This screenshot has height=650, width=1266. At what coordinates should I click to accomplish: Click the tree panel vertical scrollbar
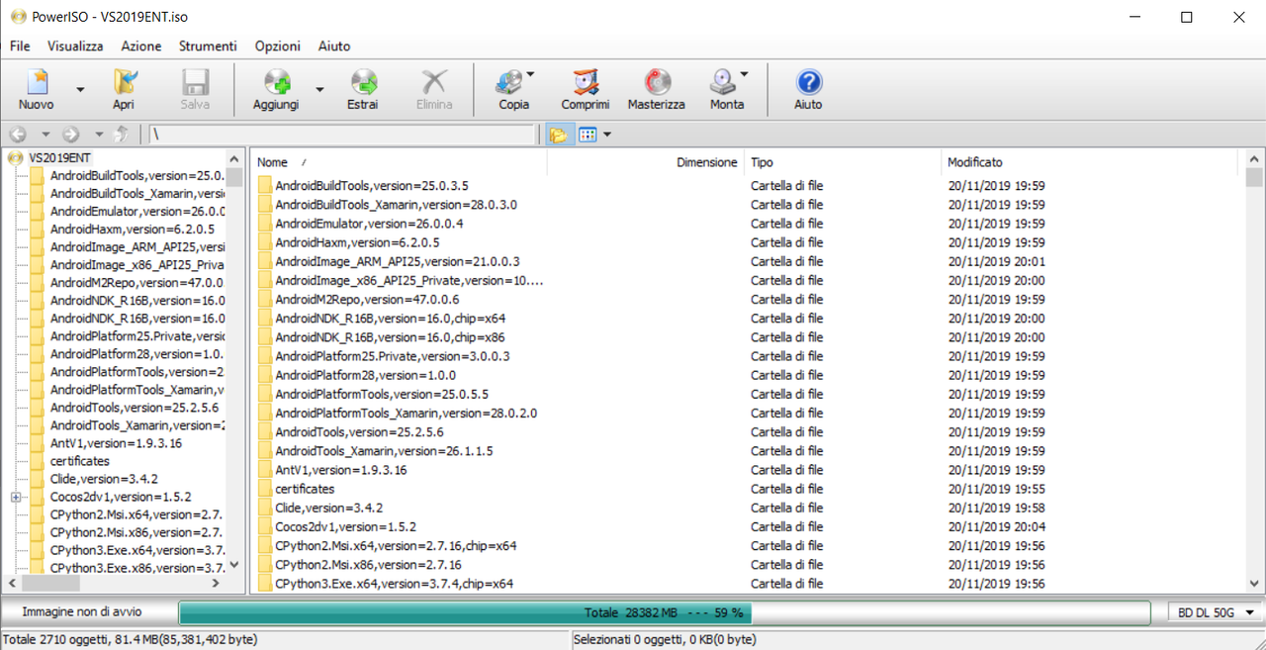coord(234,361)
